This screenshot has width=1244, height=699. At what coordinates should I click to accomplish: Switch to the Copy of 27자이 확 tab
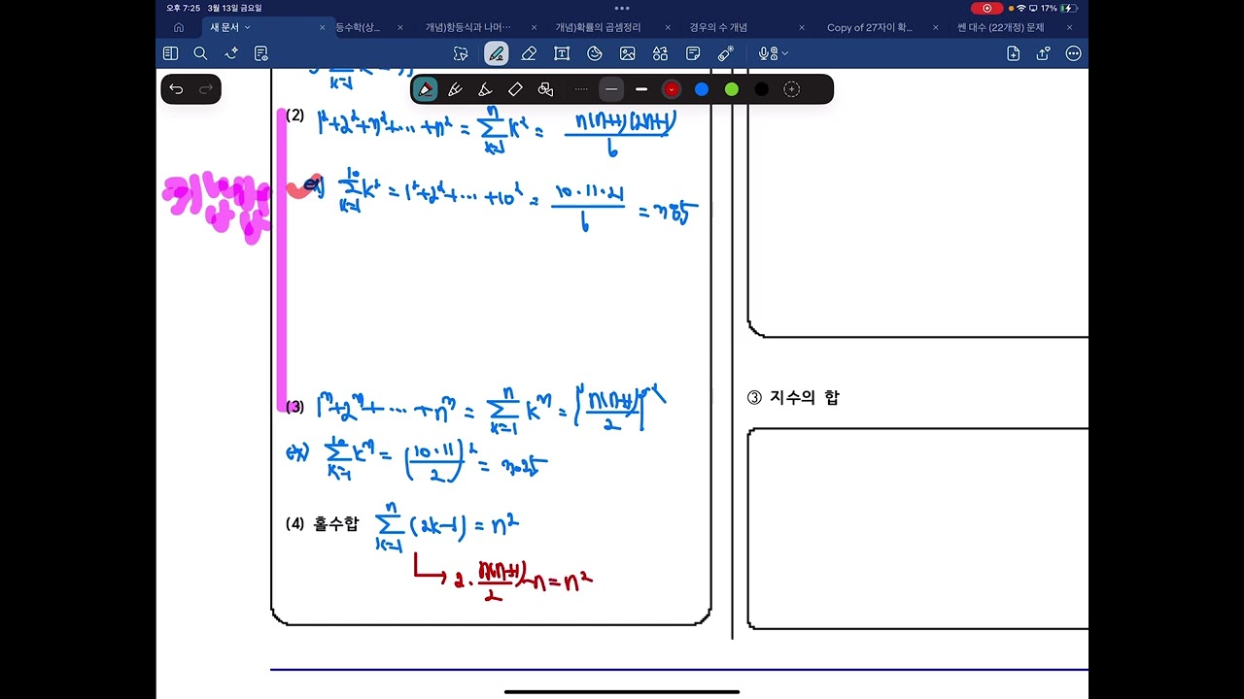click(870, 27)
